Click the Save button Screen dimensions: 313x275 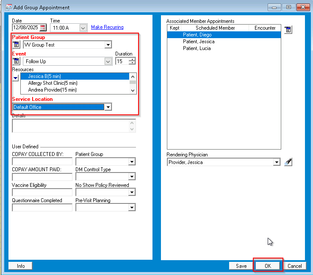point(241,266)
